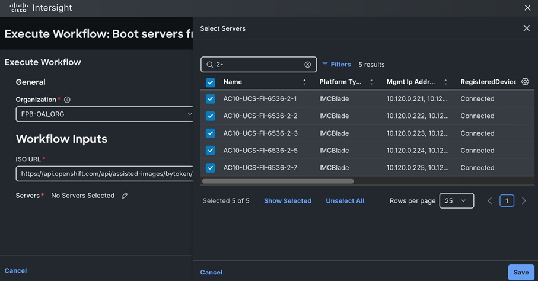The height and width of the screenshot is (281, 538).
Task: Uncheck server AC10-UCS-FI-6536-2-5
Action: click(x=211, y=150)
